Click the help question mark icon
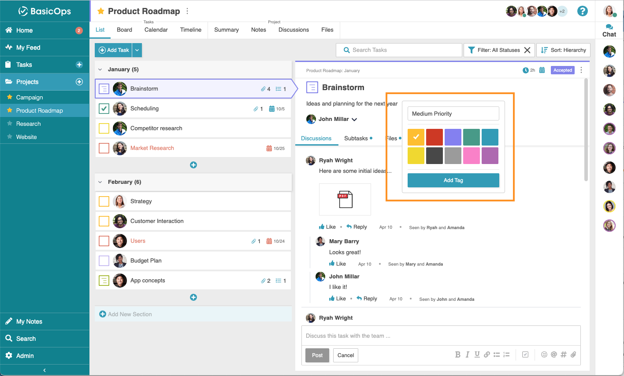Screen dimensions: 624x376 (x=582, y=11)
